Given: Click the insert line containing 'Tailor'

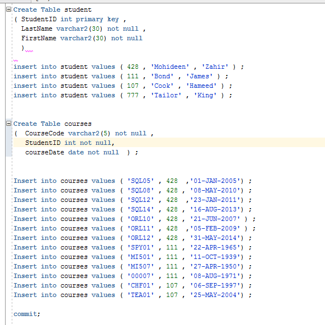Looking at the screenshot, I should coord(123,95).
